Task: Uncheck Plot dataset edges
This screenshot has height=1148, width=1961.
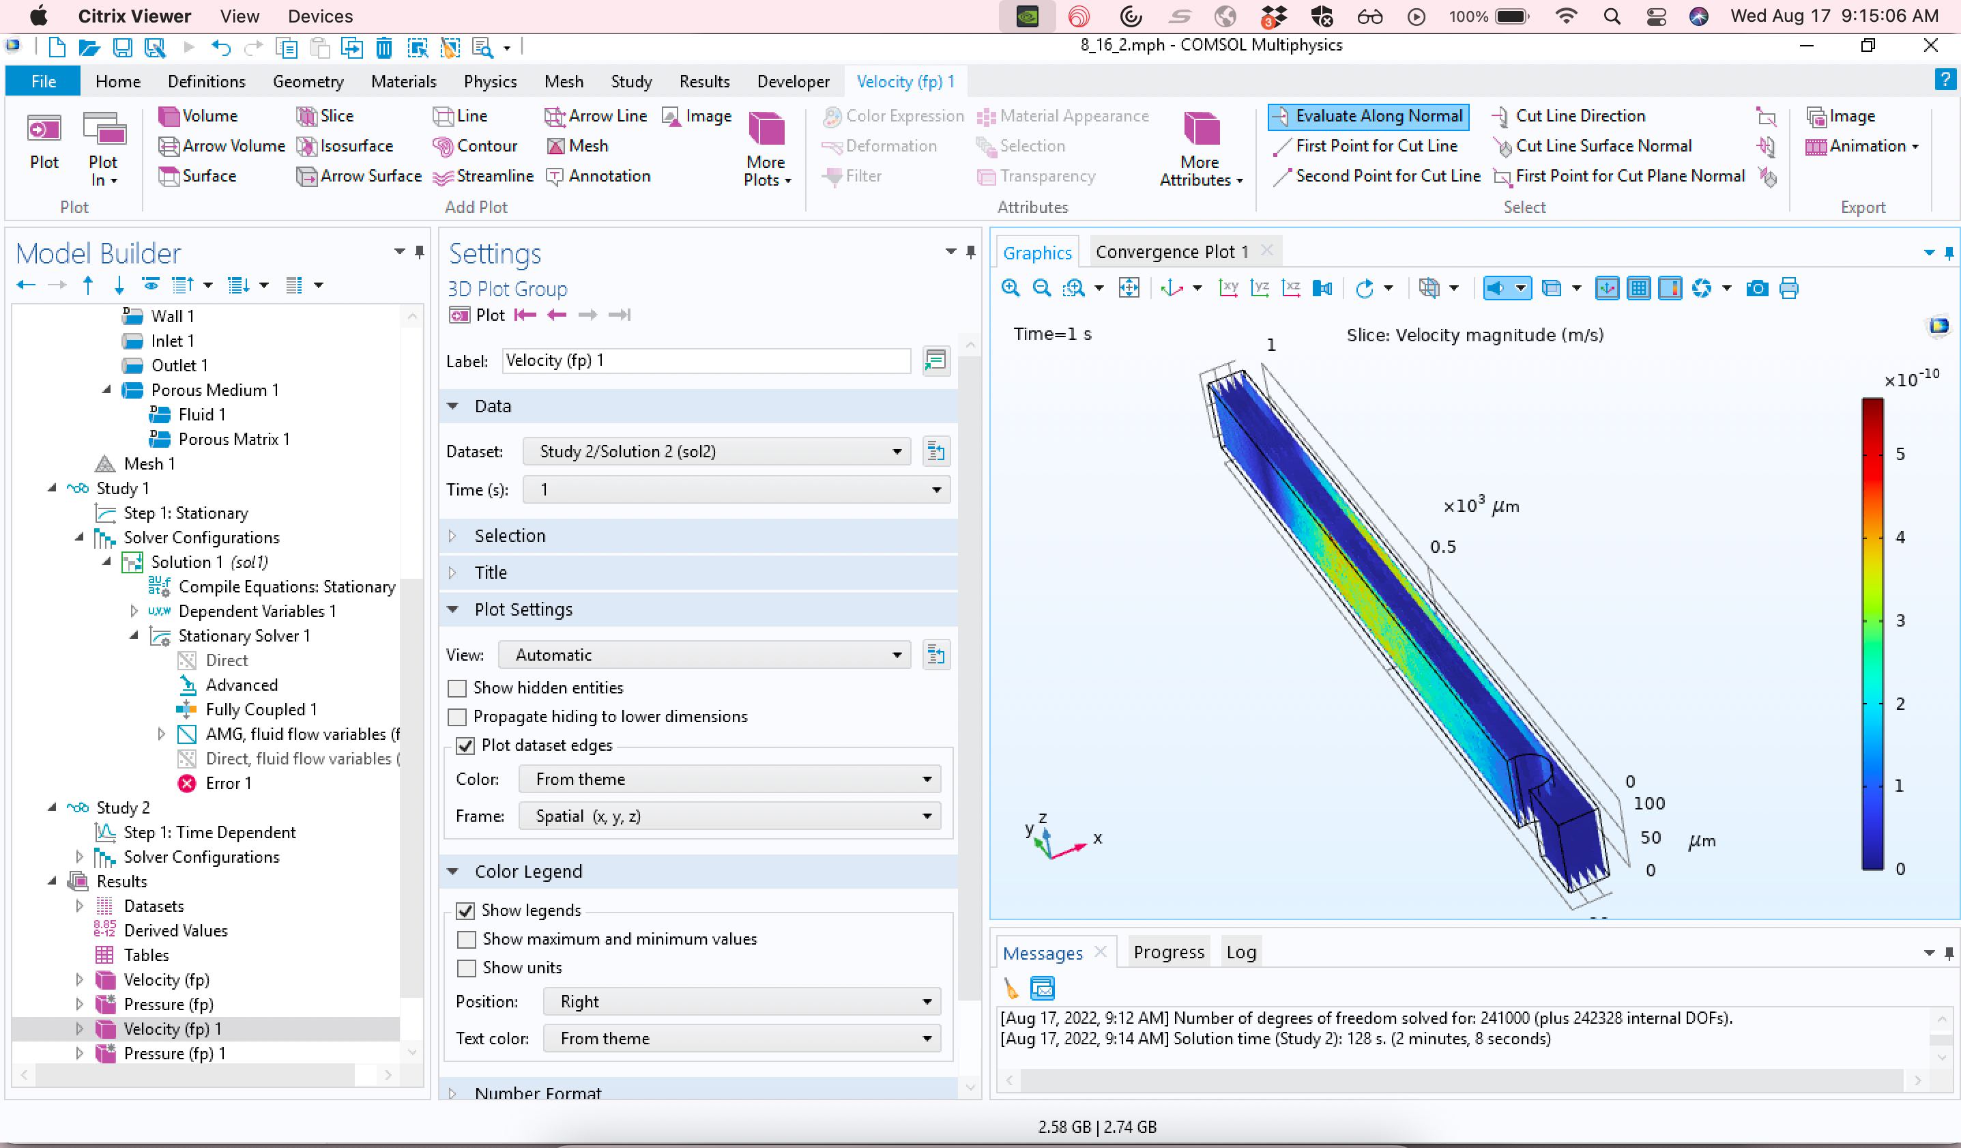Action: pyautogui.click(x=465, y=745)
